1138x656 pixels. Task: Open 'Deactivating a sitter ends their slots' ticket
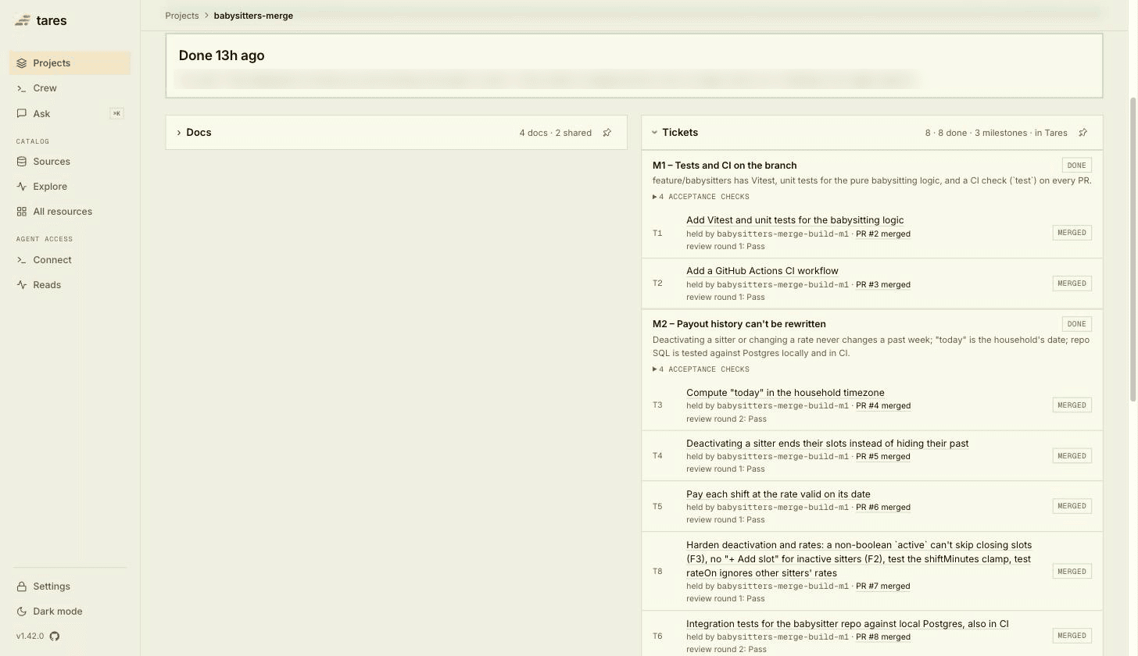point(827,444)
